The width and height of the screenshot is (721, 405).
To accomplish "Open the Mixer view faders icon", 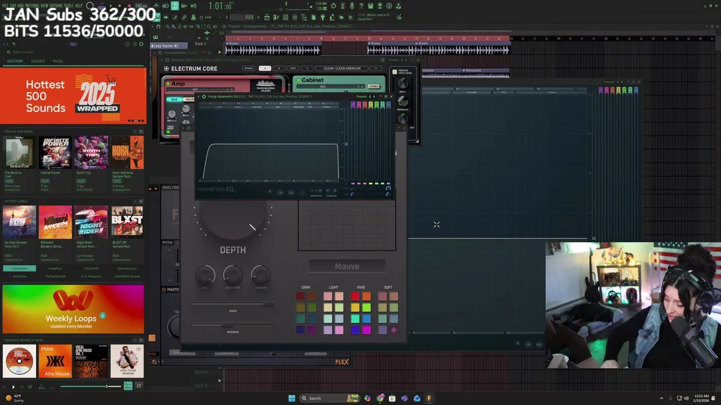I will tap(295, 17).
